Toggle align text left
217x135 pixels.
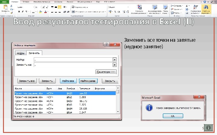[x=52, y=12]
